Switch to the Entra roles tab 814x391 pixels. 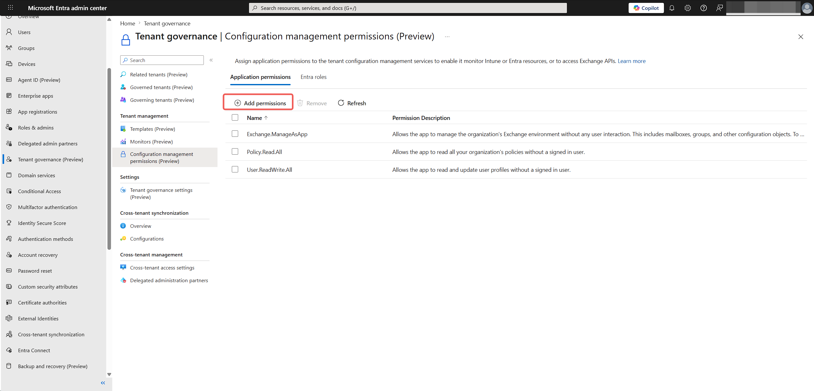click(x=313, y=77)
